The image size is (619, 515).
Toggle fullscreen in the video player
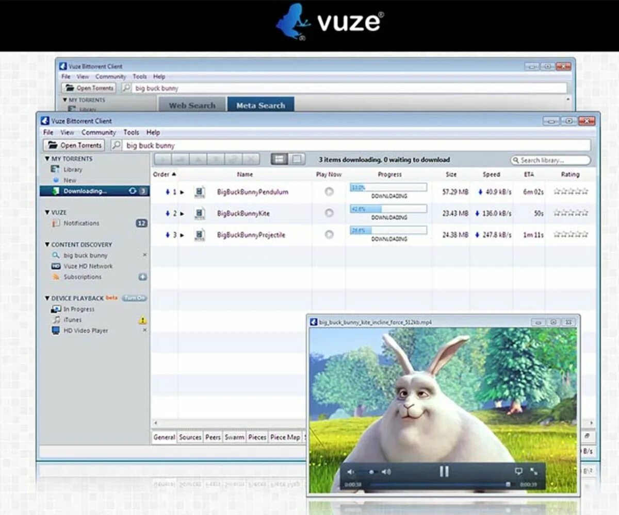click(534, 471)
